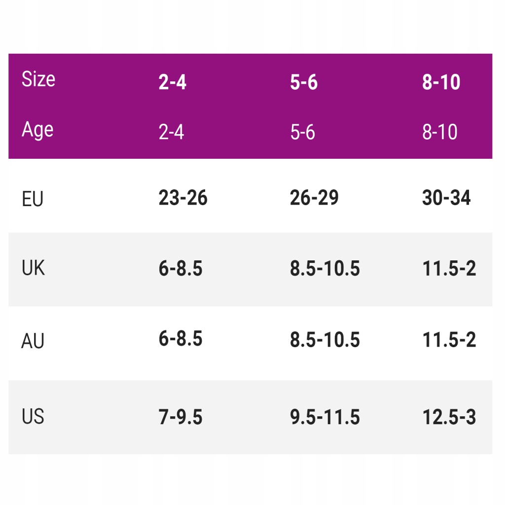Click the US row label
The width and height of the screenshot is (505, 505).
(33, 417)
